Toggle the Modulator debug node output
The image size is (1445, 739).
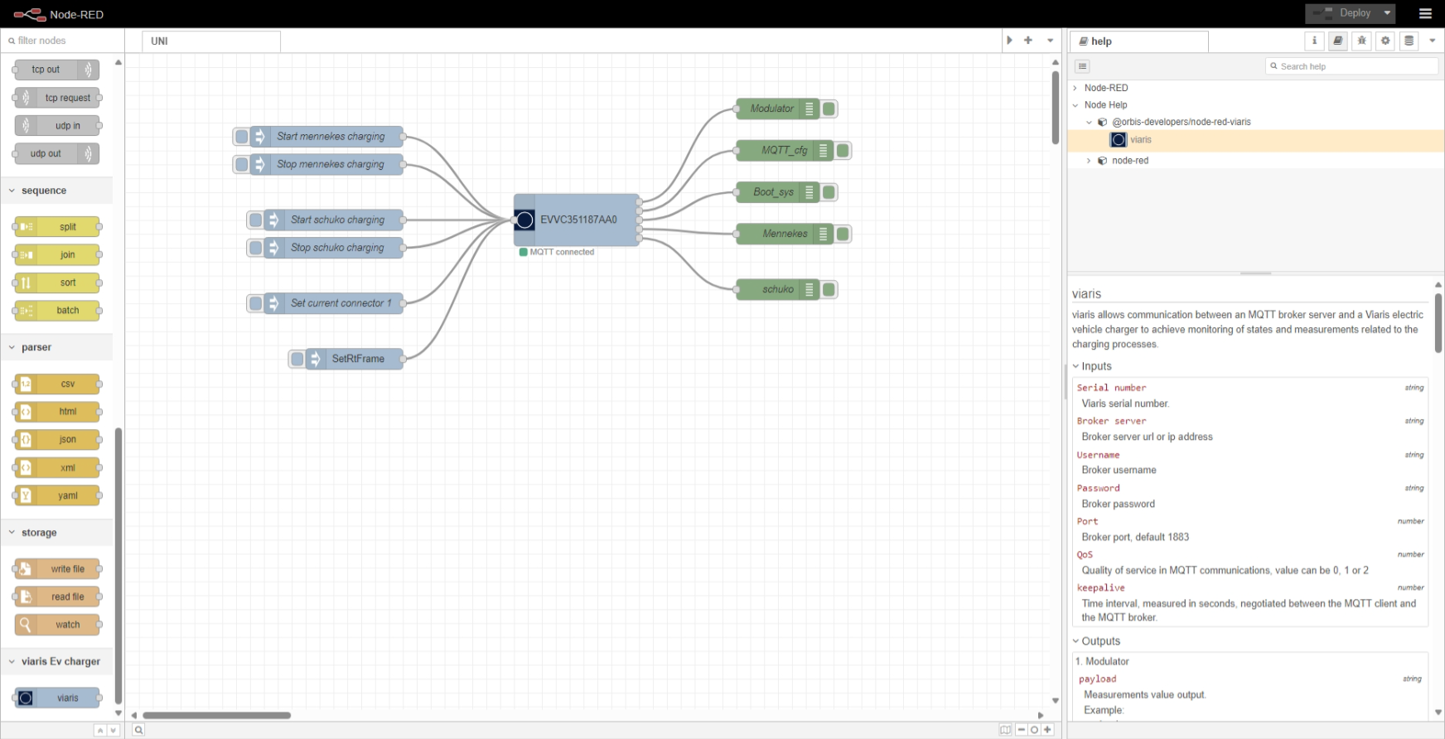[x=829, y=109]
